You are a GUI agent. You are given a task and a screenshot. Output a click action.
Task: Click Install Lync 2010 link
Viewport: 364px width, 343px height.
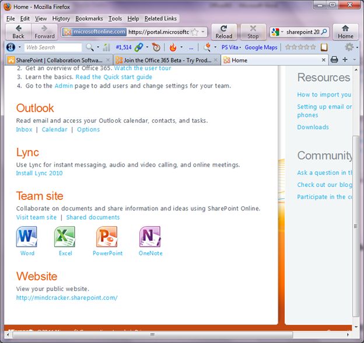[39, 173]
